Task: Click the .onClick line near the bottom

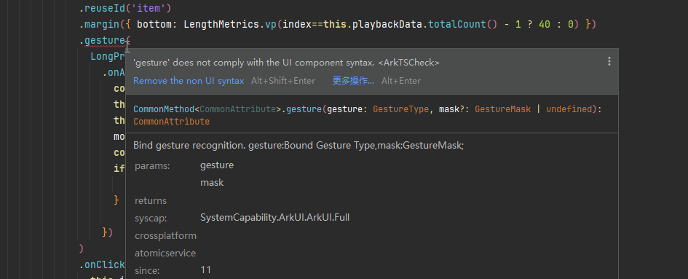Action: [x=102, y=264]
